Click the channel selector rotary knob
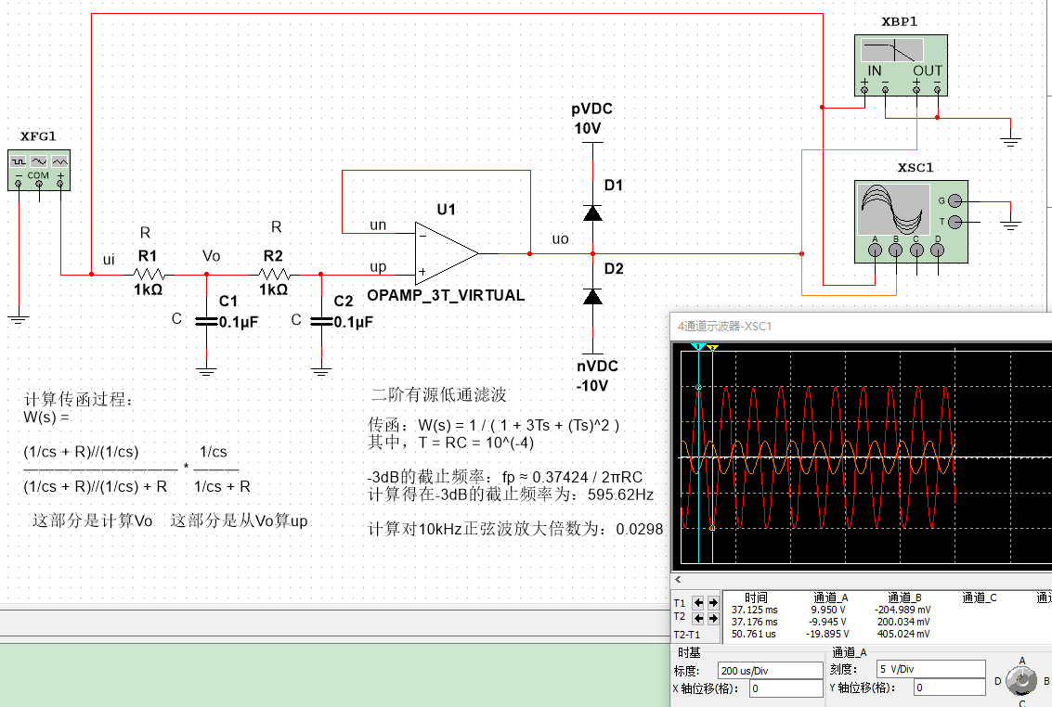1052x707 pixels. click(x=1021, y=681)
